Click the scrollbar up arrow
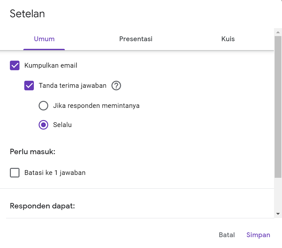 click(278, 32)
